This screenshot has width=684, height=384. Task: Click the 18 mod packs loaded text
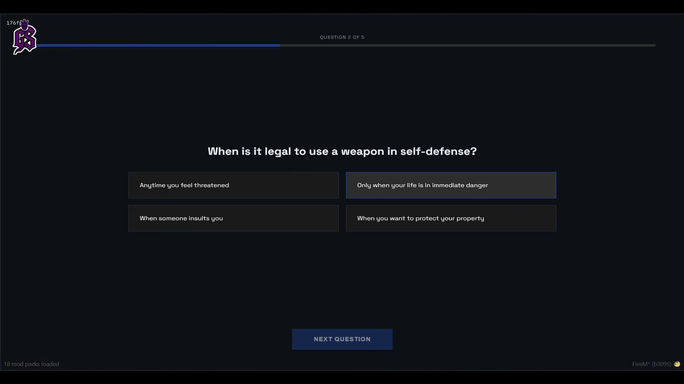pos(32,364)
